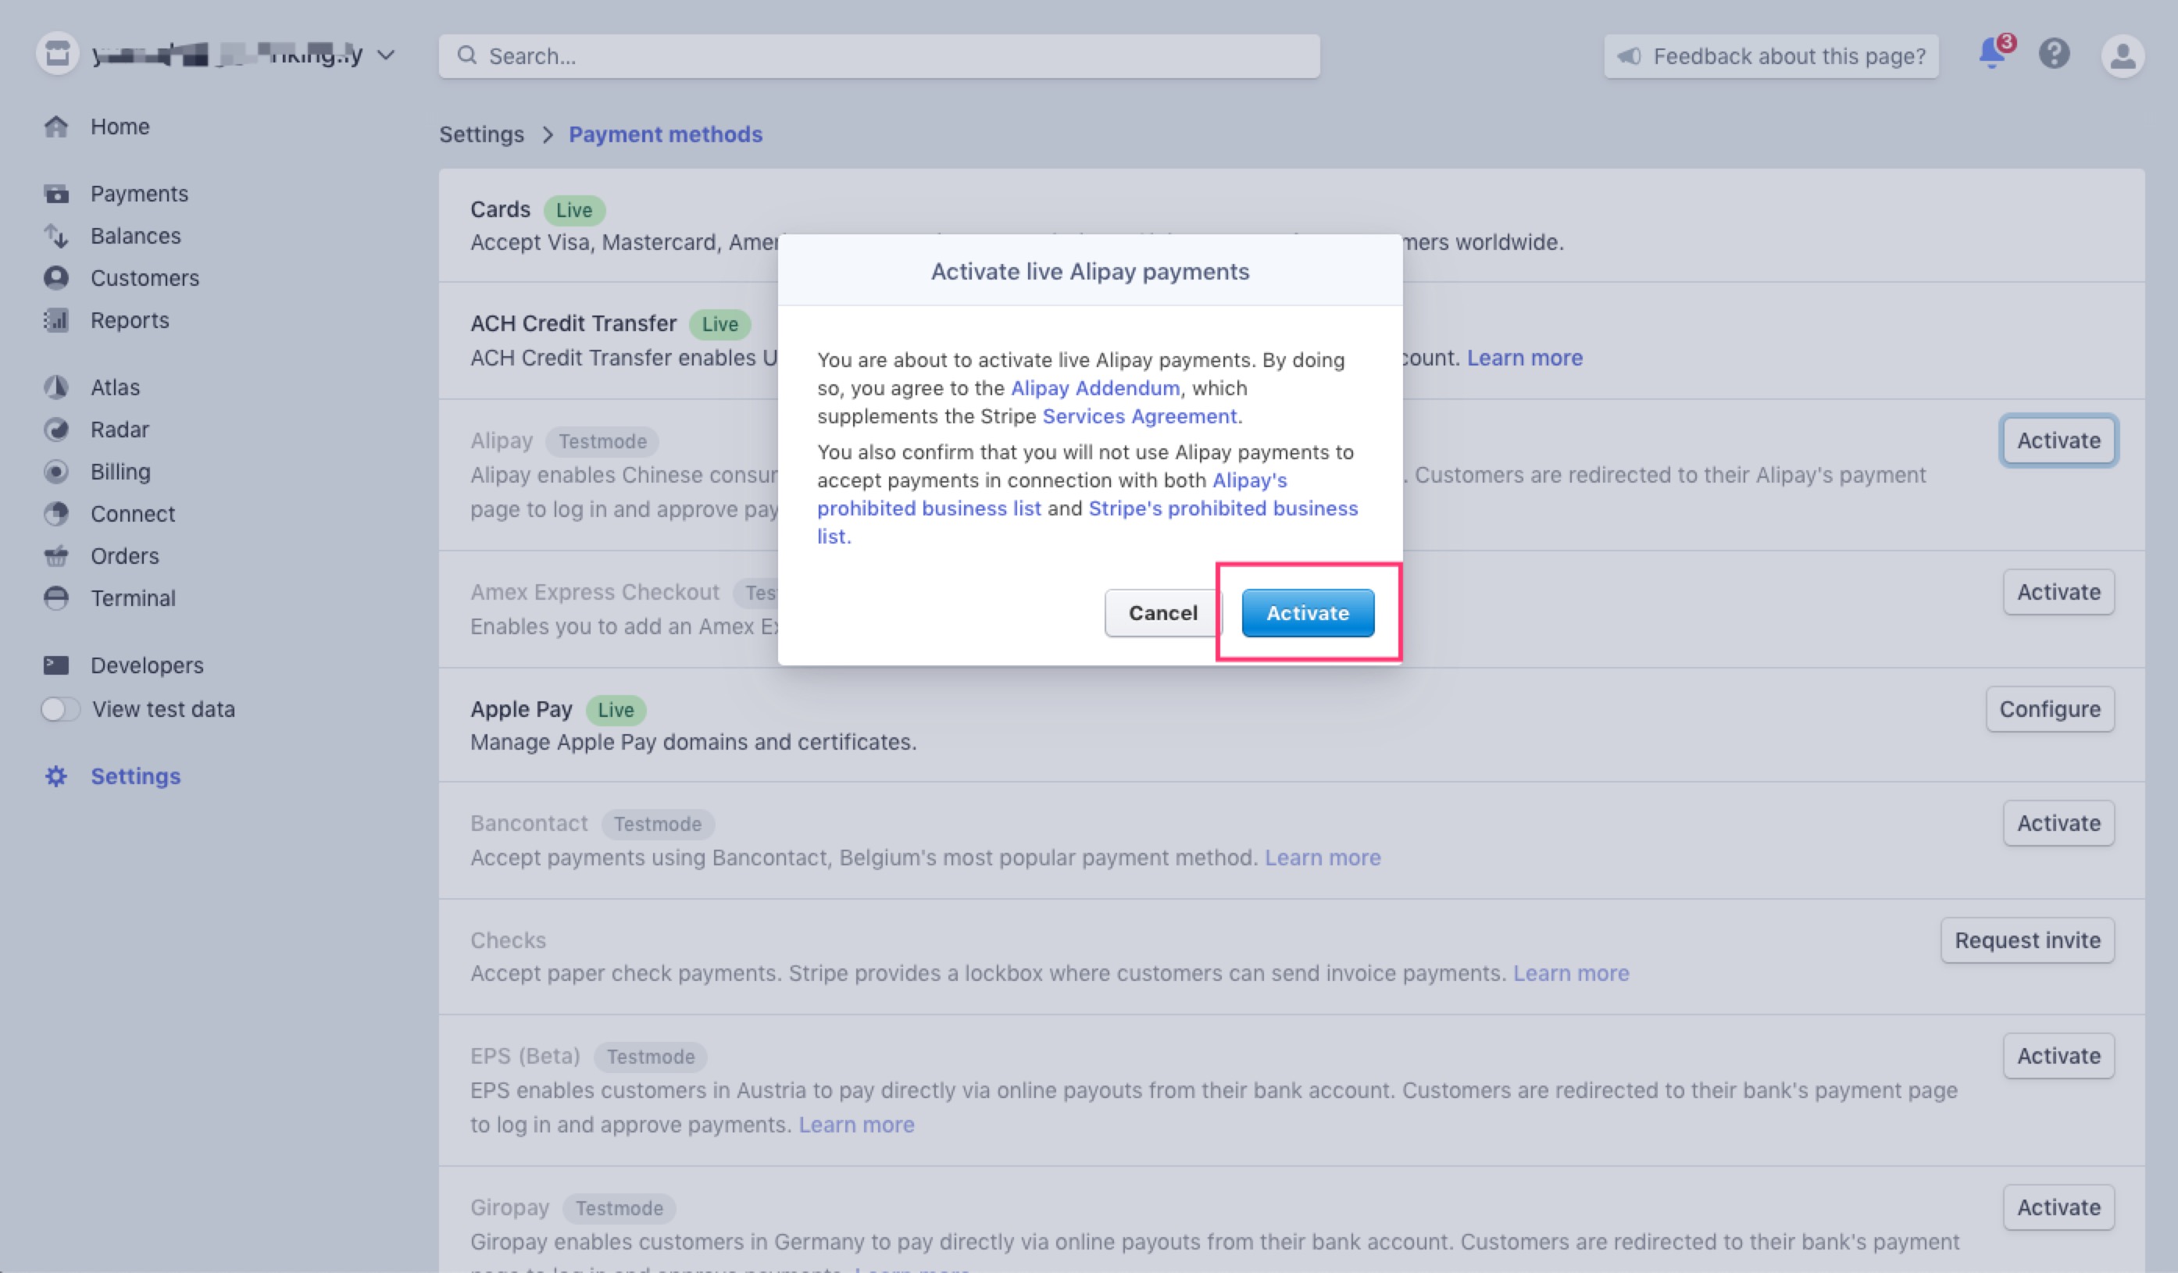This screenshot has height=1273, width=2178.
Task: Open Reports in sidebar
Action: point(130,319)
